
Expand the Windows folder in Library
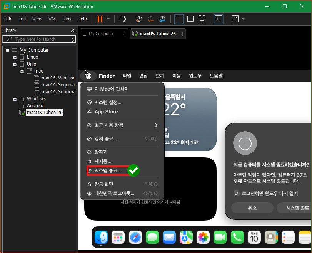[x=15, y=99]
